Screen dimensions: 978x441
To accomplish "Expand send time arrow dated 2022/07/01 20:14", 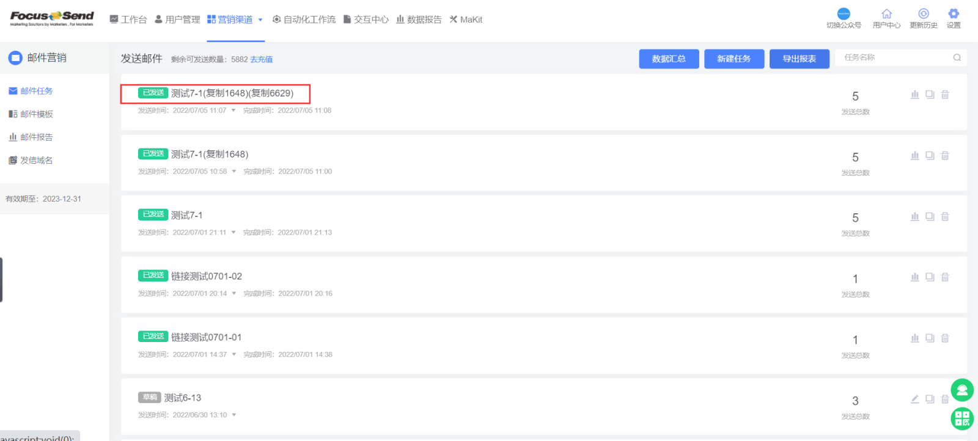I will (x=234, y=294).
